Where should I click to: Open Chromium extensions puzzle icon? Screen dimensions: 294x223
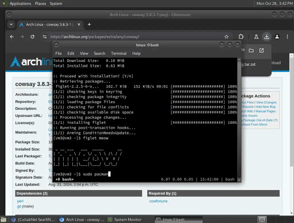pos(241,37)
